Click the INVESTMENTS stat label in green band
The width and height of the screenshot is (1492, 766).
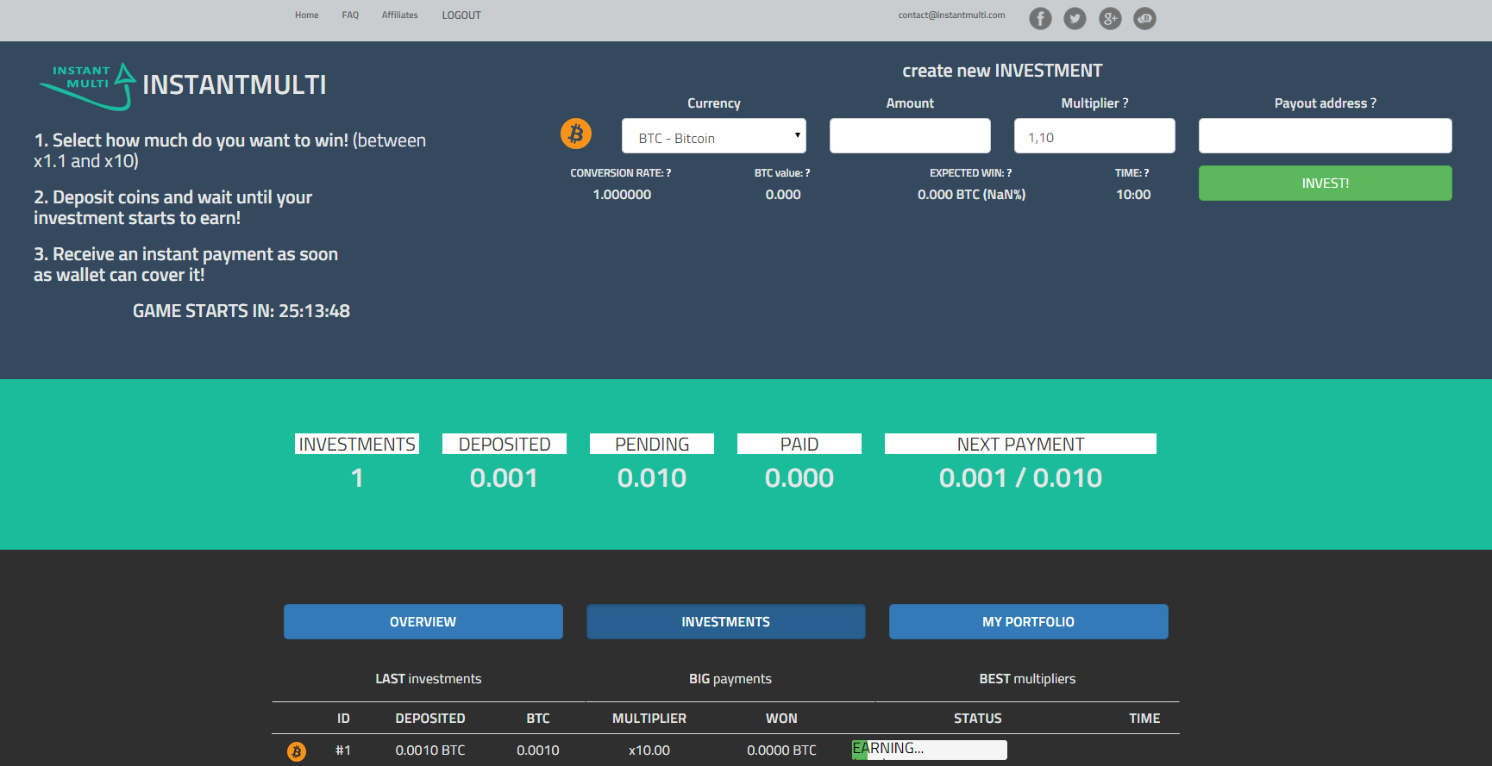[x=357, y=444]
